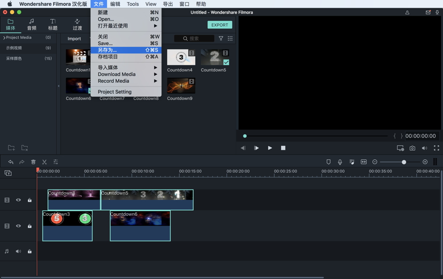Click the EXPORT button
The height and width of the screenshot is (279, 443).
pyautogui.click(x=220, y=25)
